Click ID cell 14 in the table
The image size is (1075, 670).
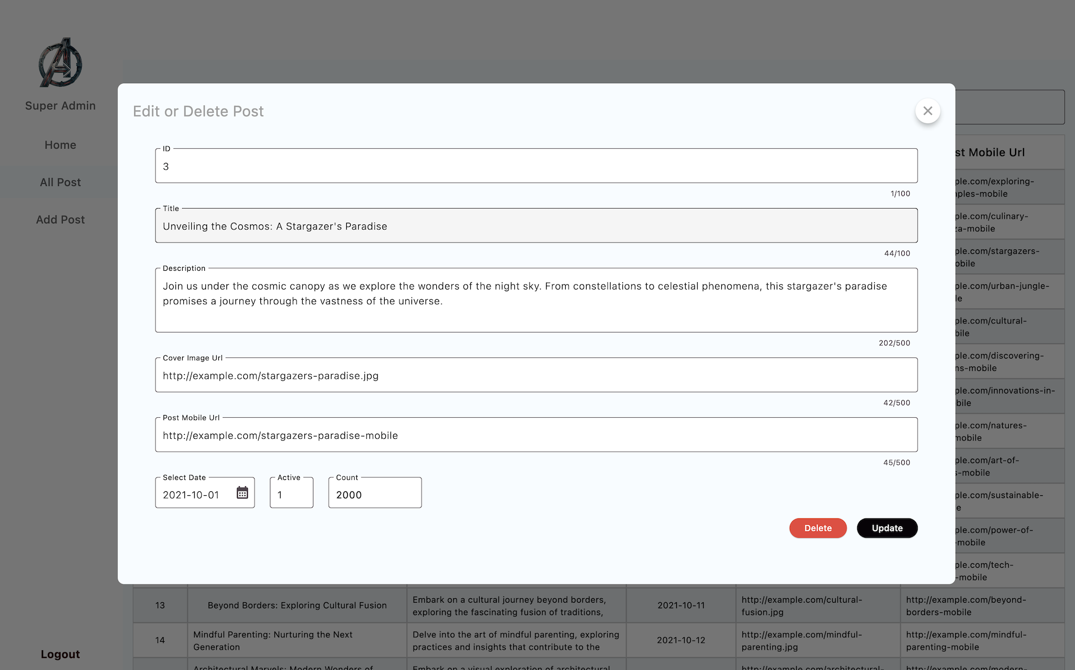coord(160,640)
